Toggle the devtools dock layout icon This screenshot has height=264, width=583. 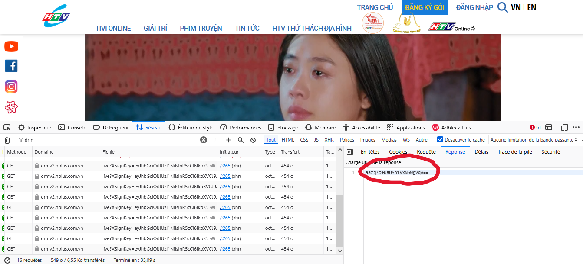(x=549, y=127)
